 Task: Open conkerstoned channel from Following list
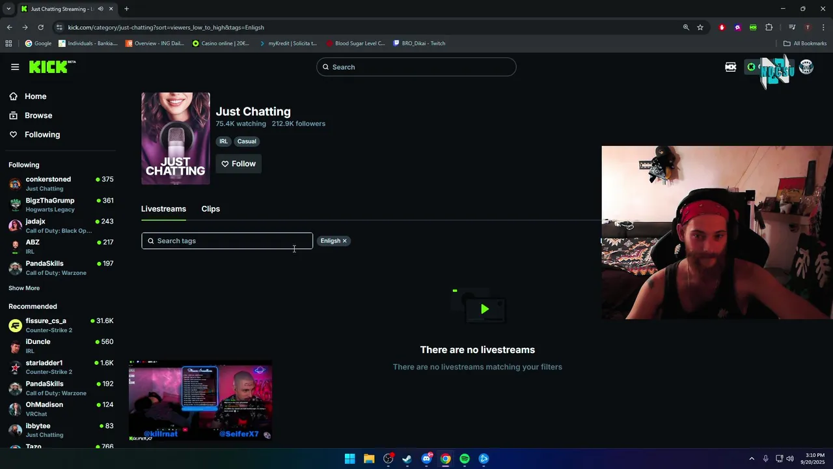tap(61, 184)
